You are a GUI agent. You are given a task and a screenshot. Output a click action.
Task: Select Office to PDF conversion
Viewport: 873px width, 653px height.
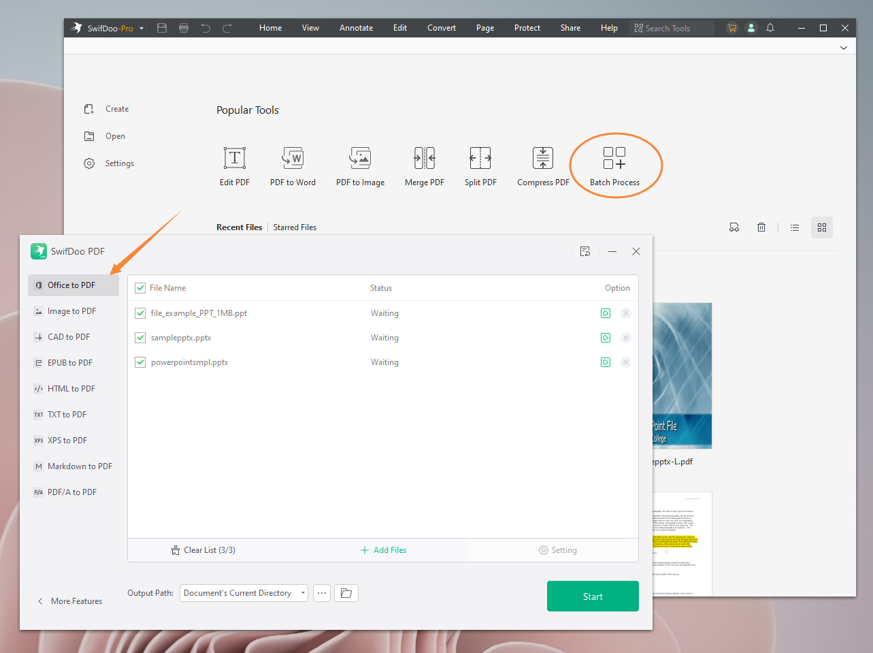pos(73,285)
